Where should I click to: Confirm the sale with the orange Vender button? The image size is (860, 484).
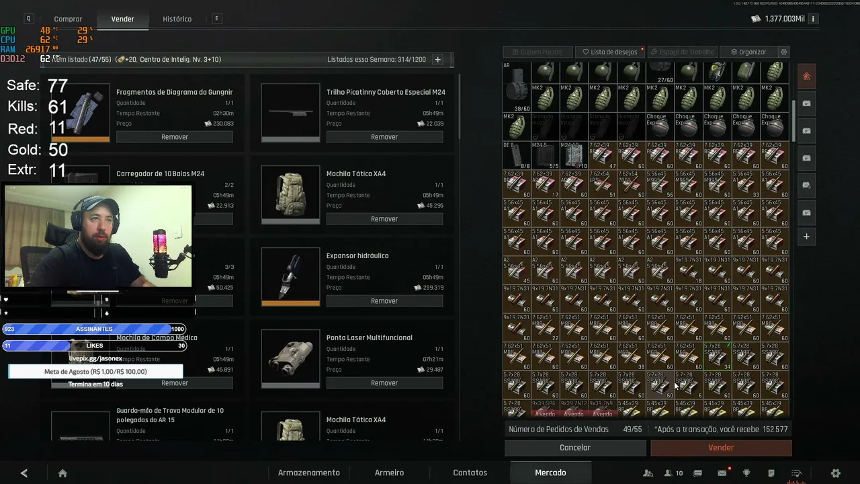(x=721, y=448)
